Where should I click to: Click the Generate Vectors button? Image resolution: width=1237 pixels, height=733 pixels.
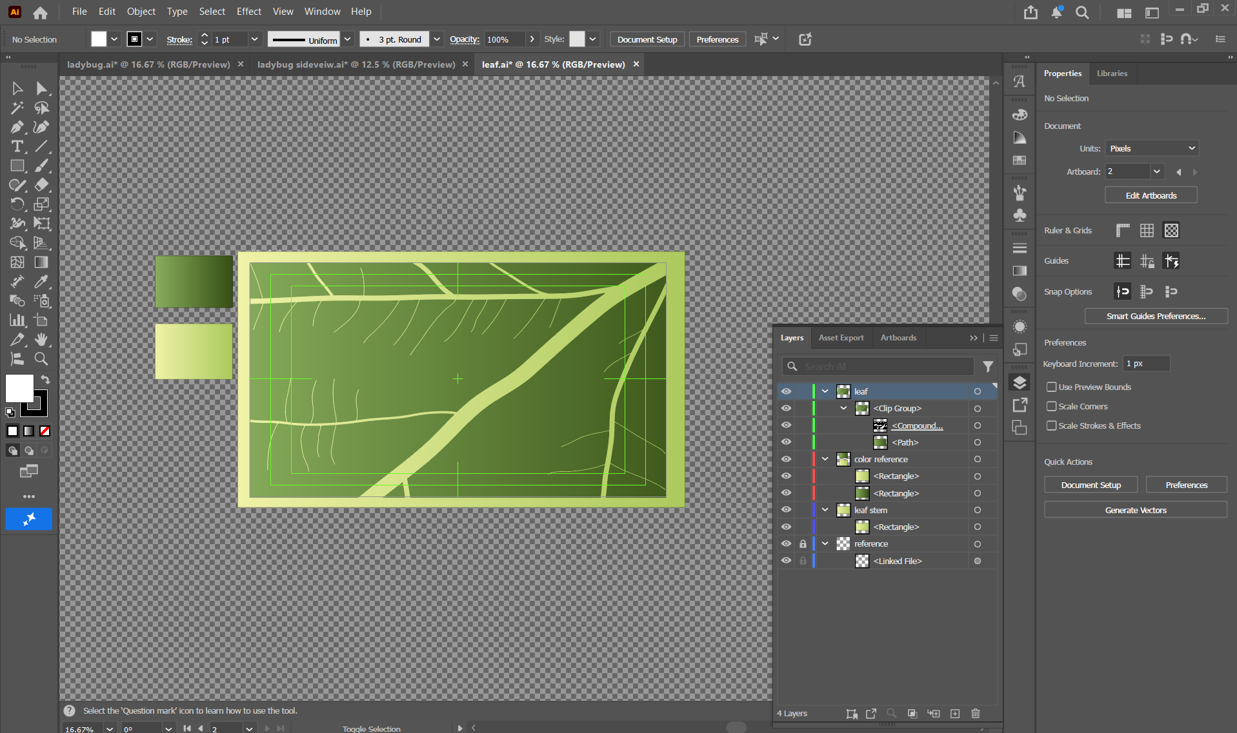(1136, 510)
